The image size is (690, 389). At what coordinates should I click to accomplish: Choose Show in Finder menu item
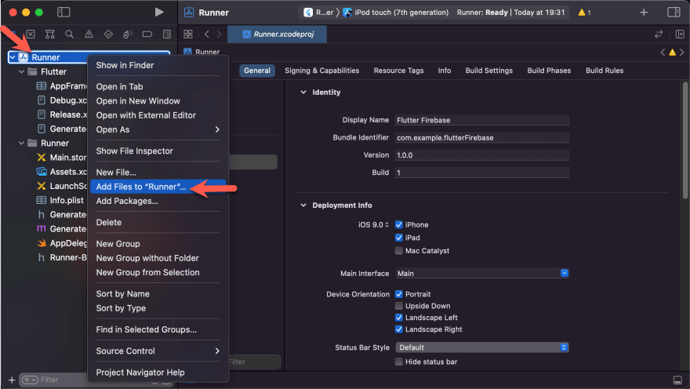click(158, 65)
